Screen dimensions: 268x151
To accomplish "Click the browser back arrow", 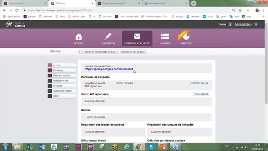I will (x=4, y=10).
